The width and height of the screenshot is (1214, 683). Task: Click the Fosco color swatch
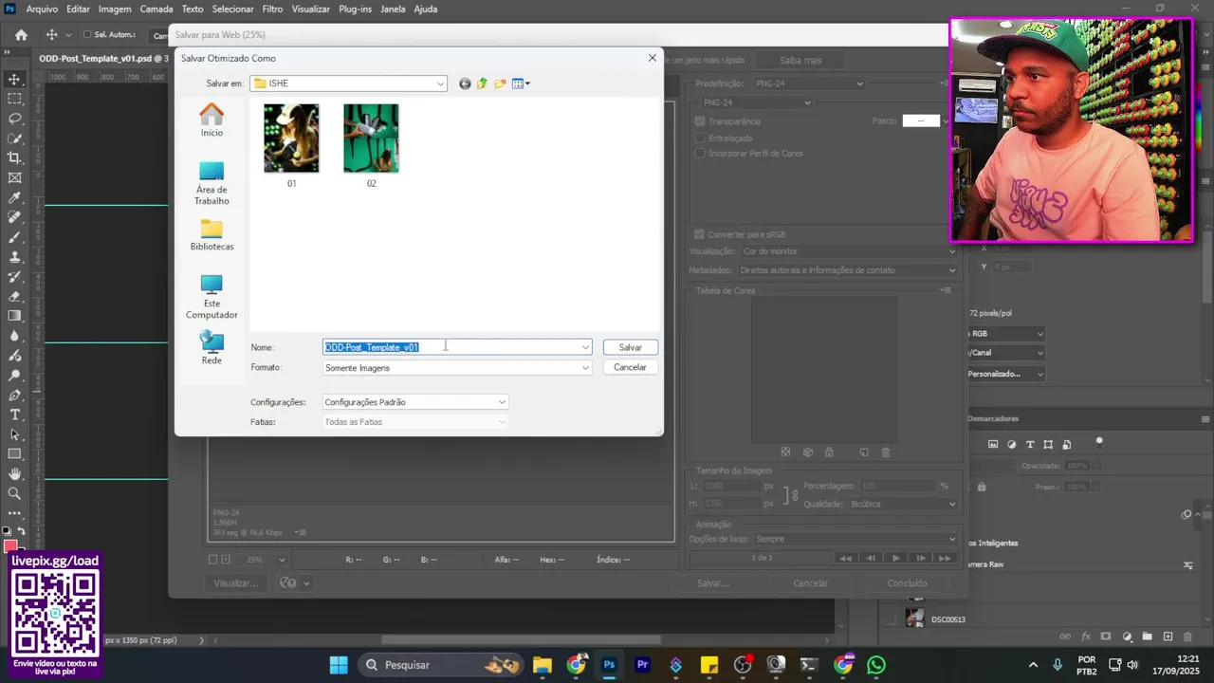click(x=920, y=120)
